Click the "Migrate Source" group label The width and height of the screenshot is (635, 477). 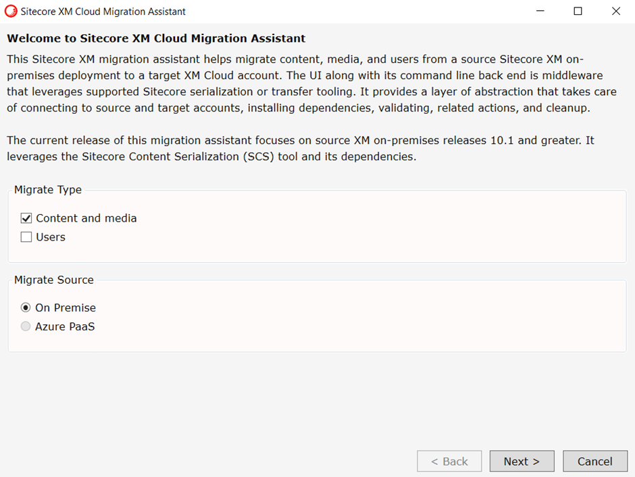tap(53, 280)
